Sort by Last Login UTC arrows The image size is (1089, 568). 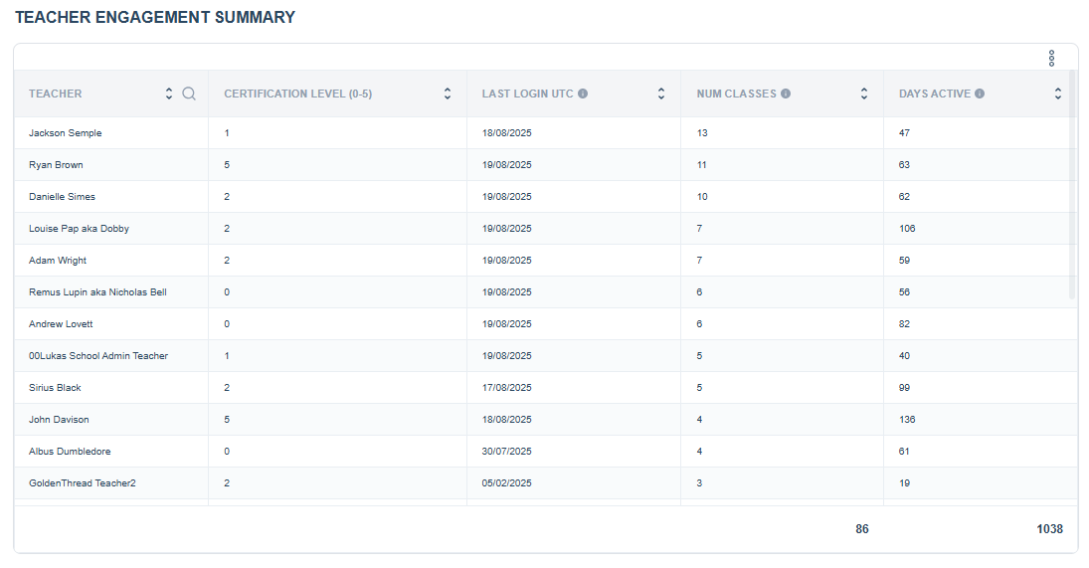pyautogui.click(x=661, y=94)
